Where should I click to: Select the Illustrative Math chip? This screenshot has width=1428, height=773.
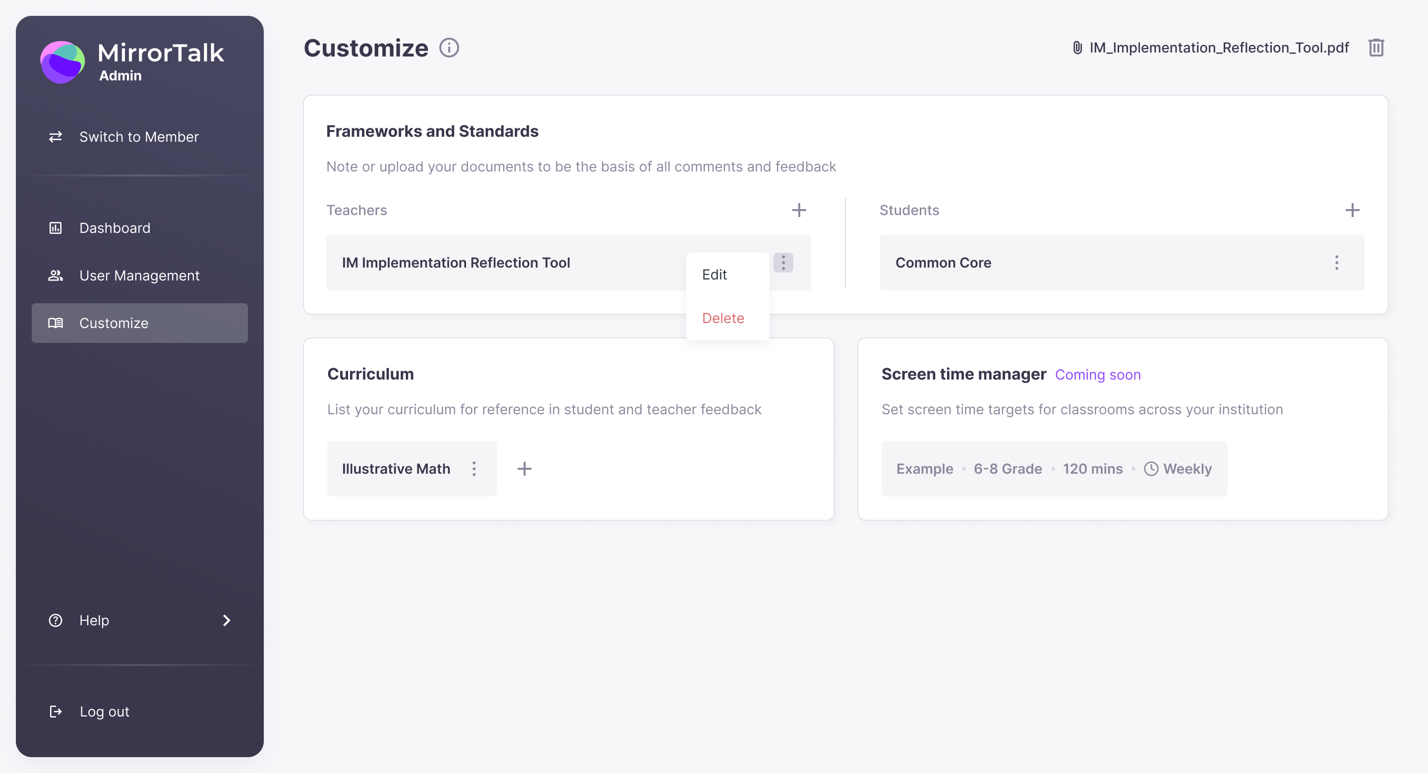tap(412, 469)
